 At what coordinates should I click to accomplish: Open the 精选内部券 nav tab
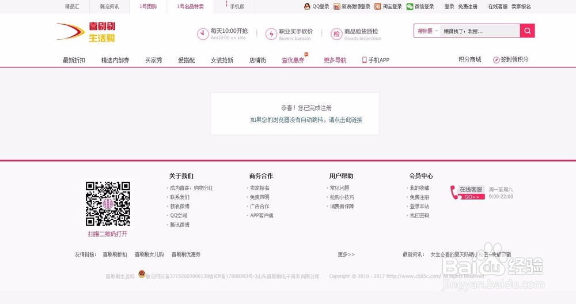115,60
